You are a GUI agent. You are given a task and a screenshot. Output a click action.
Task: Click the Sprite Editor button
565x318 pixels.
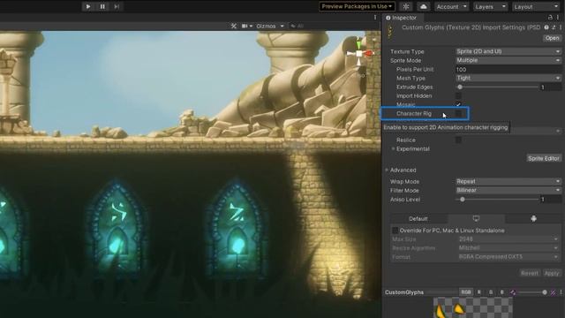tap(544, 158)
